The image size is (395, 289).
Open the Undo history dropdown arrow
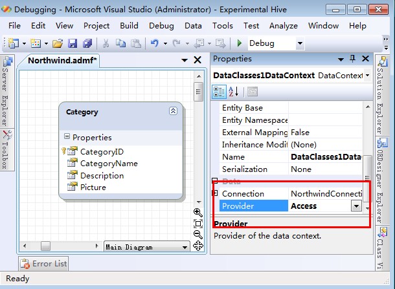pos(165,43)
